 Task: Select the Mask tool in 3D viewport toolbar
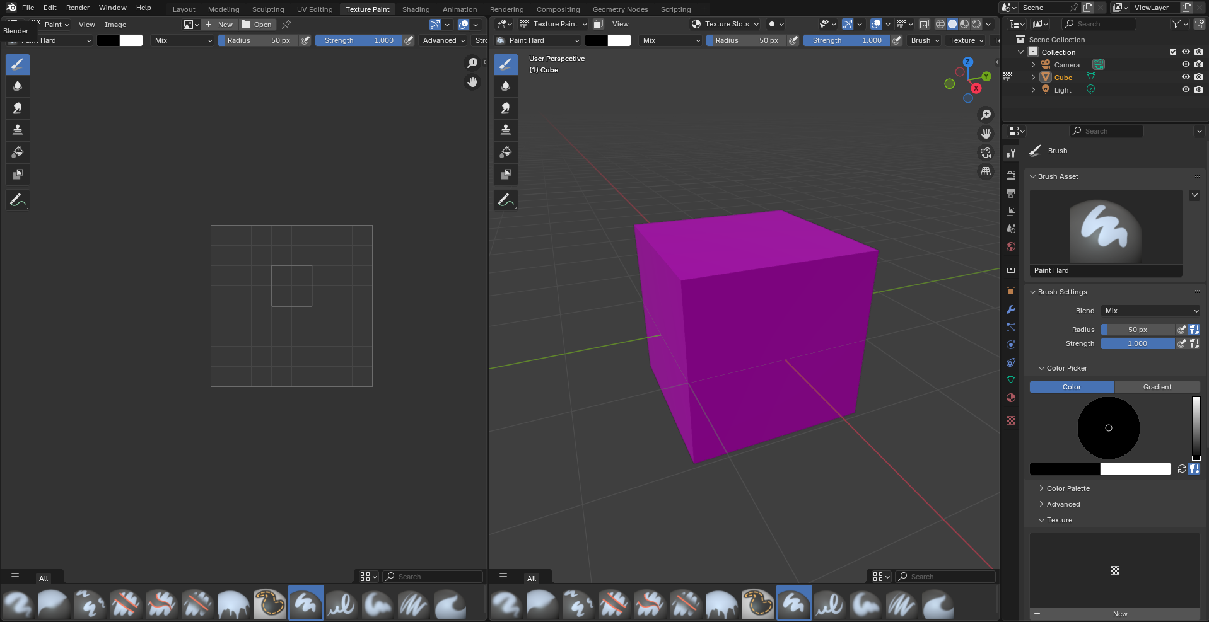click(505, 174)
